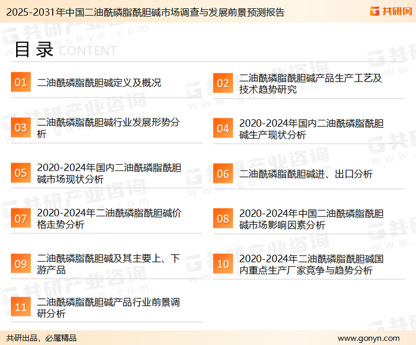Select the orange 02 number badge
Image resolution: width=416 pixels, height=345 pixels.
[x=223, y=83]
